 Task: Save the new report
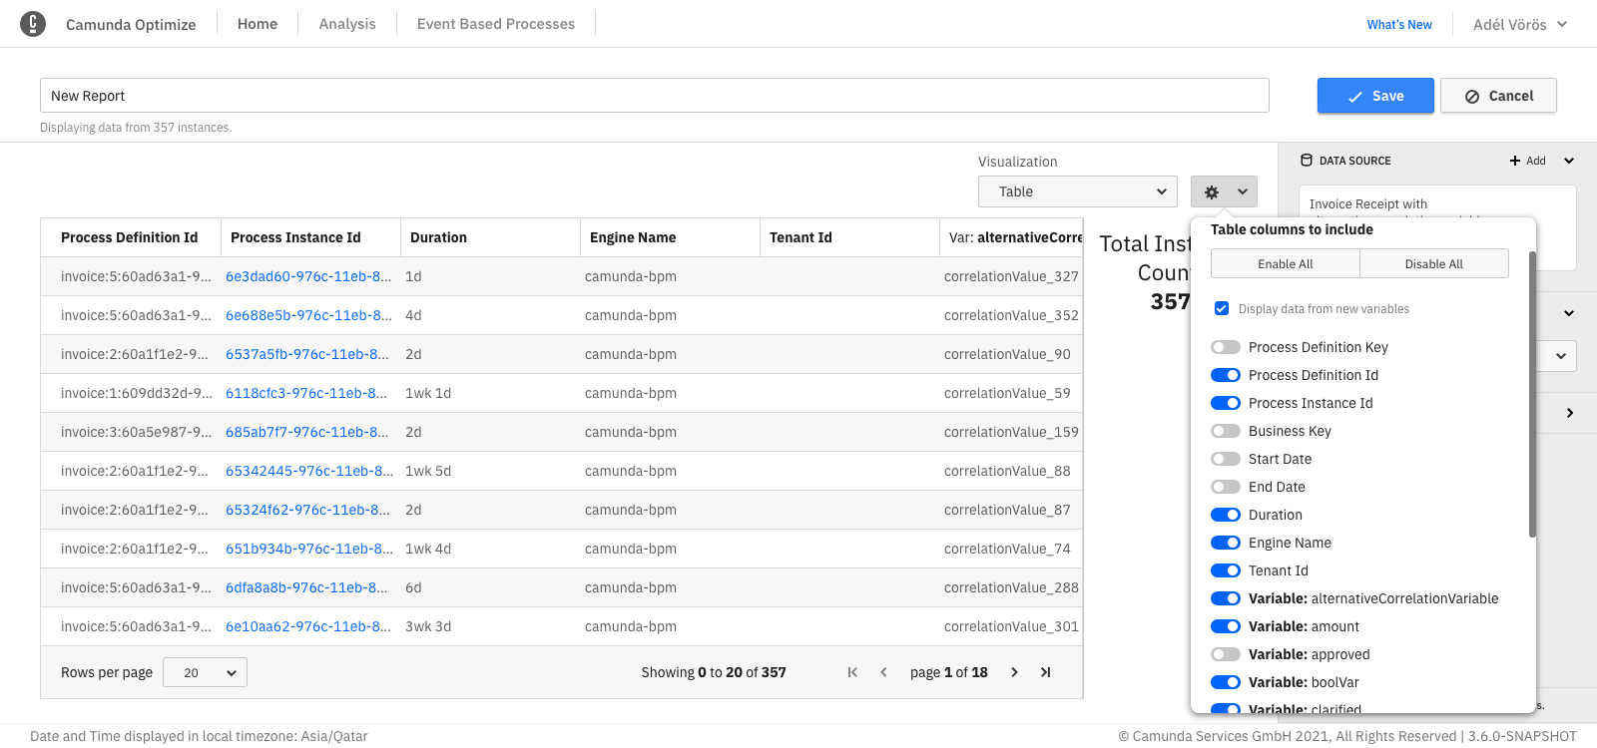click(x=1375, y=96)
